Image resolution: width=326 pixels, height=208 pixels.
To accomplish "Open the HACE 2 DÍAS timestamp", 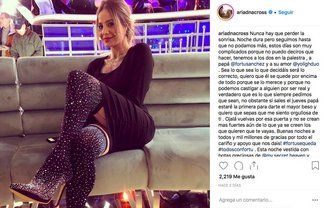I will point(229,185).
